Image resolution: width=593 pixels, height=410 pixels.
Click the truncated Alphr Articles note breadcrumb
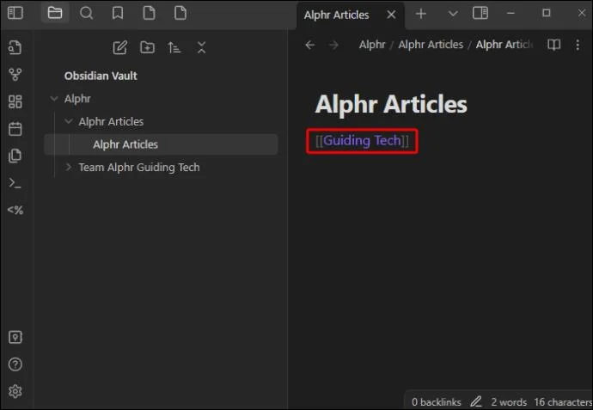(504, 45)
